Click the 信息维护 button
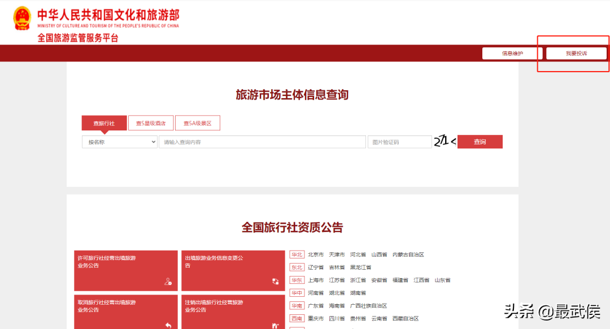The width and height of the screenshot is (610, 329). tap(512, 53)
